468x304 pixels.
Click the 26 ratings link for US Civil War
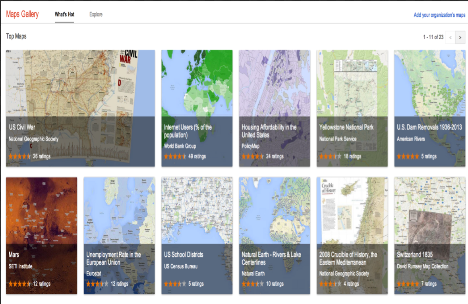pos(42,156)
